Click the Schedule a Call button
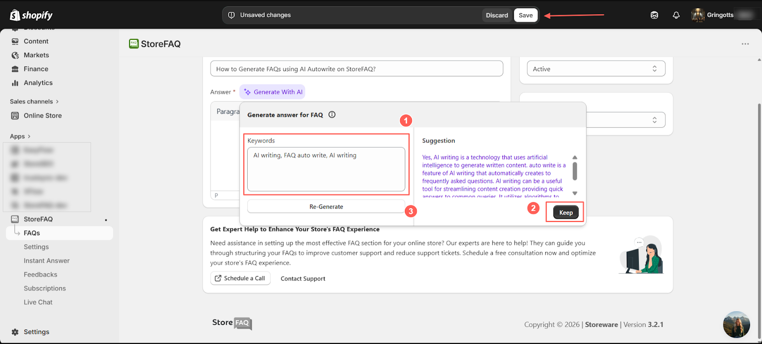This screenshot has width=762, height=344. tap(241, 278)
